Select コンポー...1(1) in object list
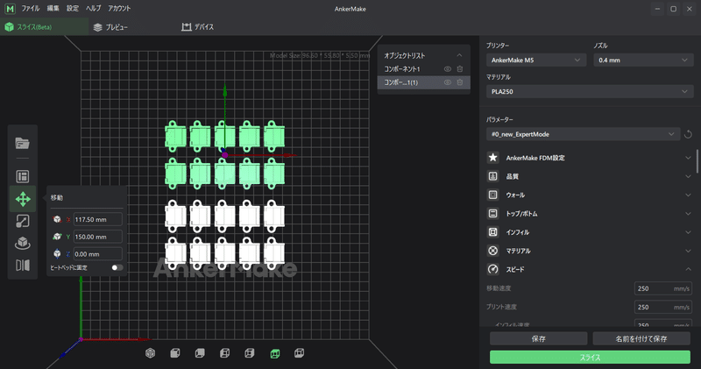The width and height of the screenshot is (701, 369). click(424, 82)
